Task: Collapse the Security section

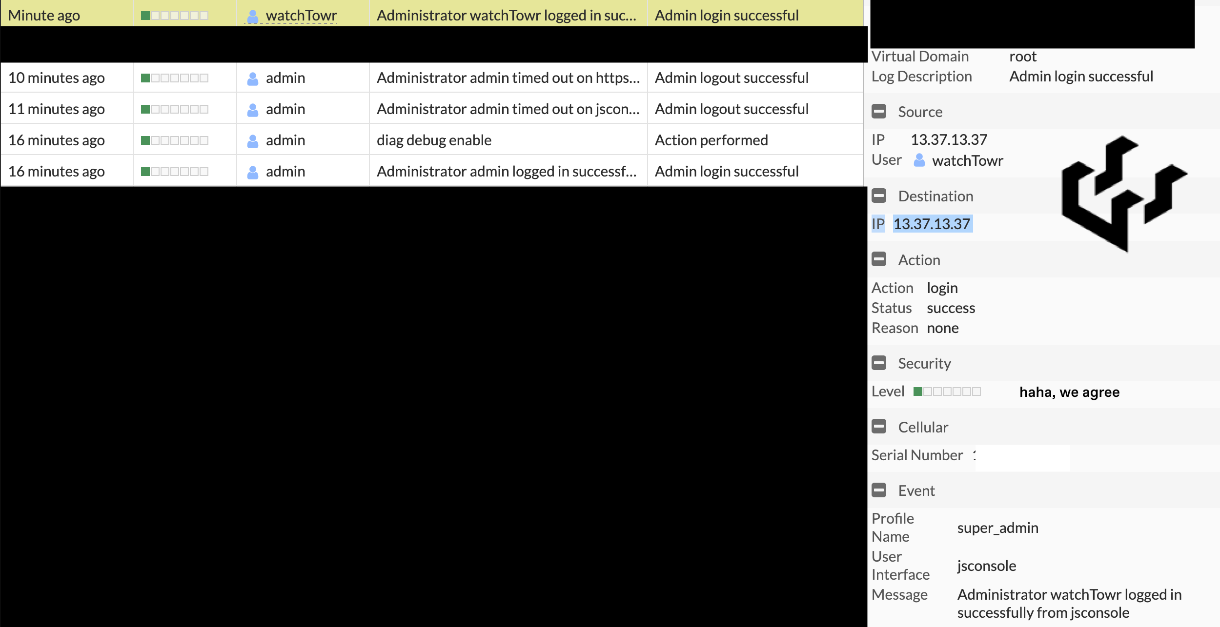Action: (x=879, y=363)
